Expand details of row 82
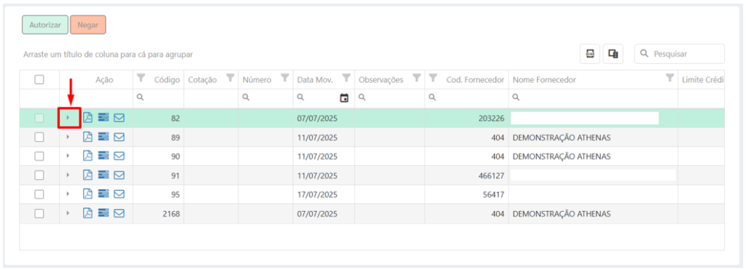Viewport: 746px width, 270px height. [68, 117]
